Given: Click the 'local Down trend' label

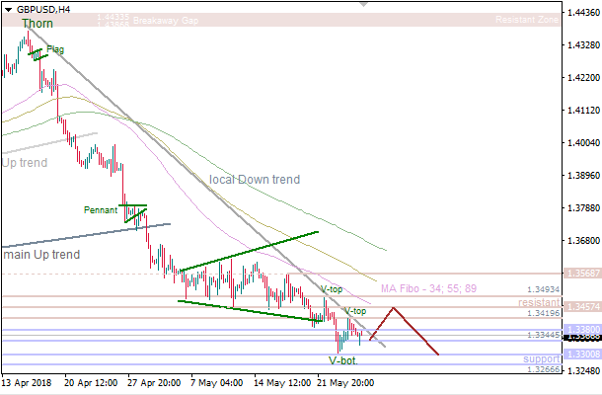Looking at the screenshot, I should [255, 180].
